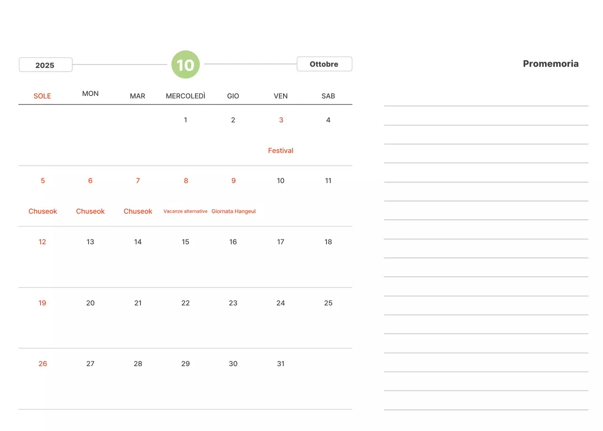Click the Giornata Hangeul label
Viewport: 603px width, 431px height.
[x=233, y=211]
